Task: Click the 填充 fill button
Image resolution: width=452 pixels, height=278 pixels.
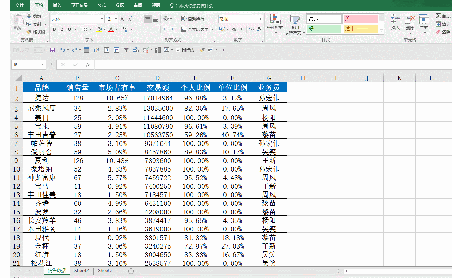Action: coord(444,24)
